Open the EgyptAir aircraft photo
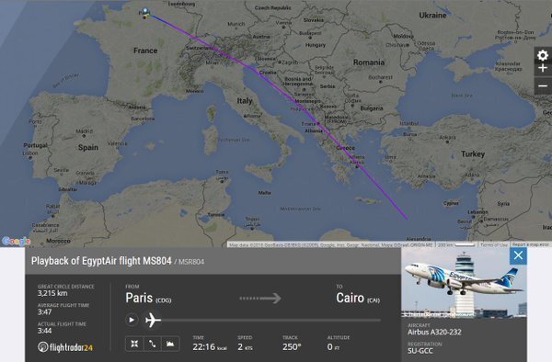The height and width of the screenshot is (362, 552). pos(464,283)
